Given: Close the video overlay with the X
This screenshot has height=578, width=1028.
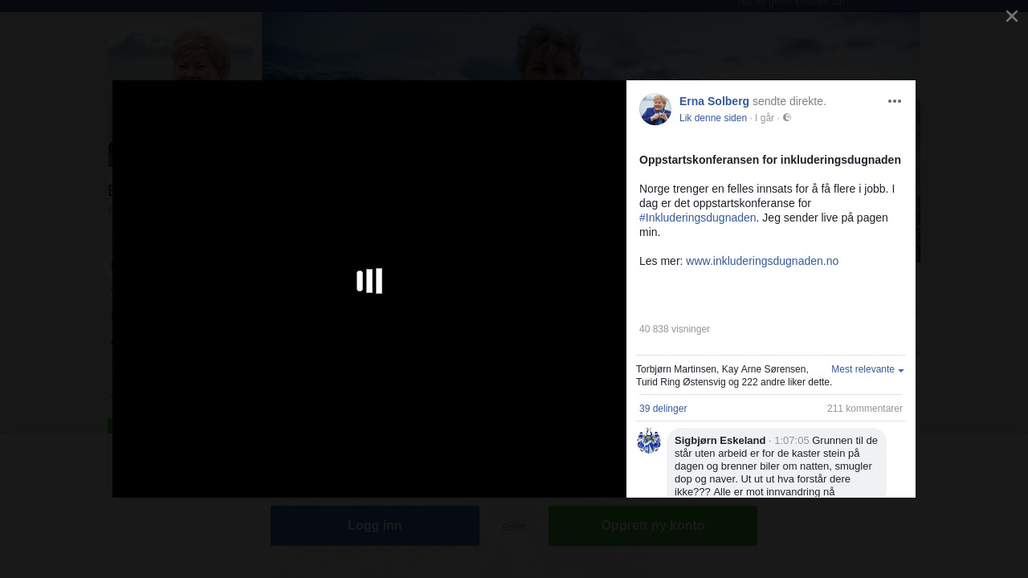Looking at the screenshot, I should pos(1012,16).
